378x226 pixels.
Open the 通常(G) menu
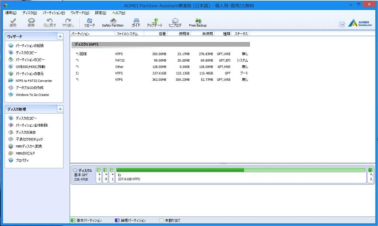tap(11, 13)
